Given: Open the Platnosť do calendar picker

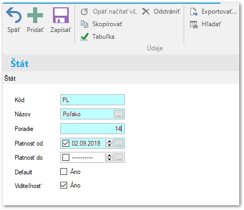Looking at the screenshot, I should point(119,158).
